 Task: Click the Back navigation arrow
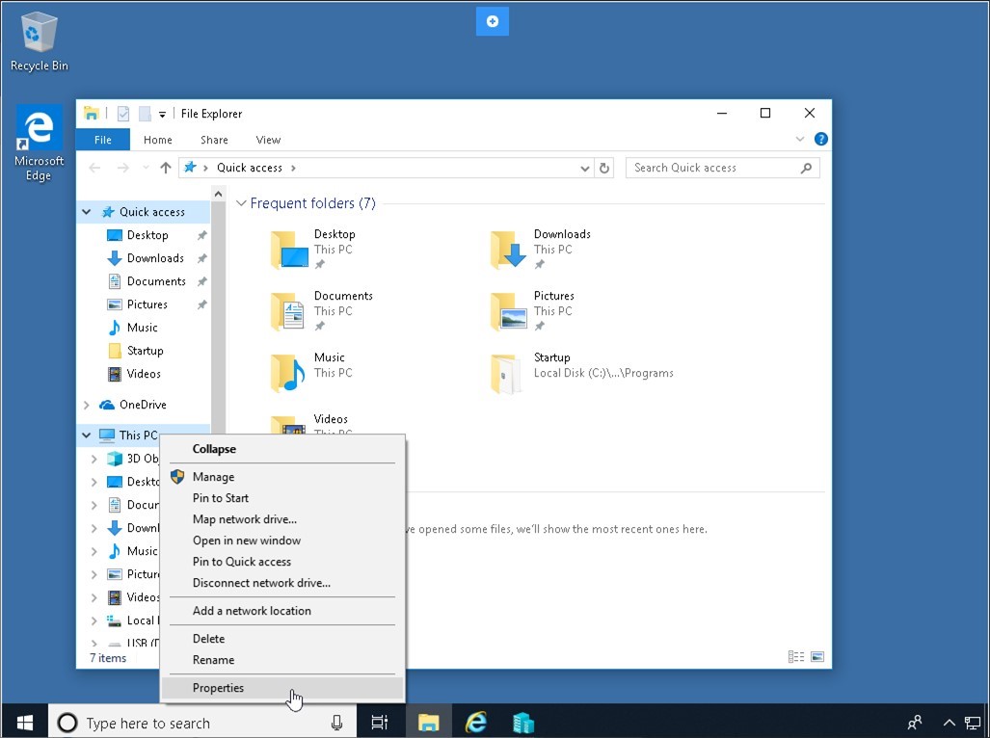pos(94,168)
